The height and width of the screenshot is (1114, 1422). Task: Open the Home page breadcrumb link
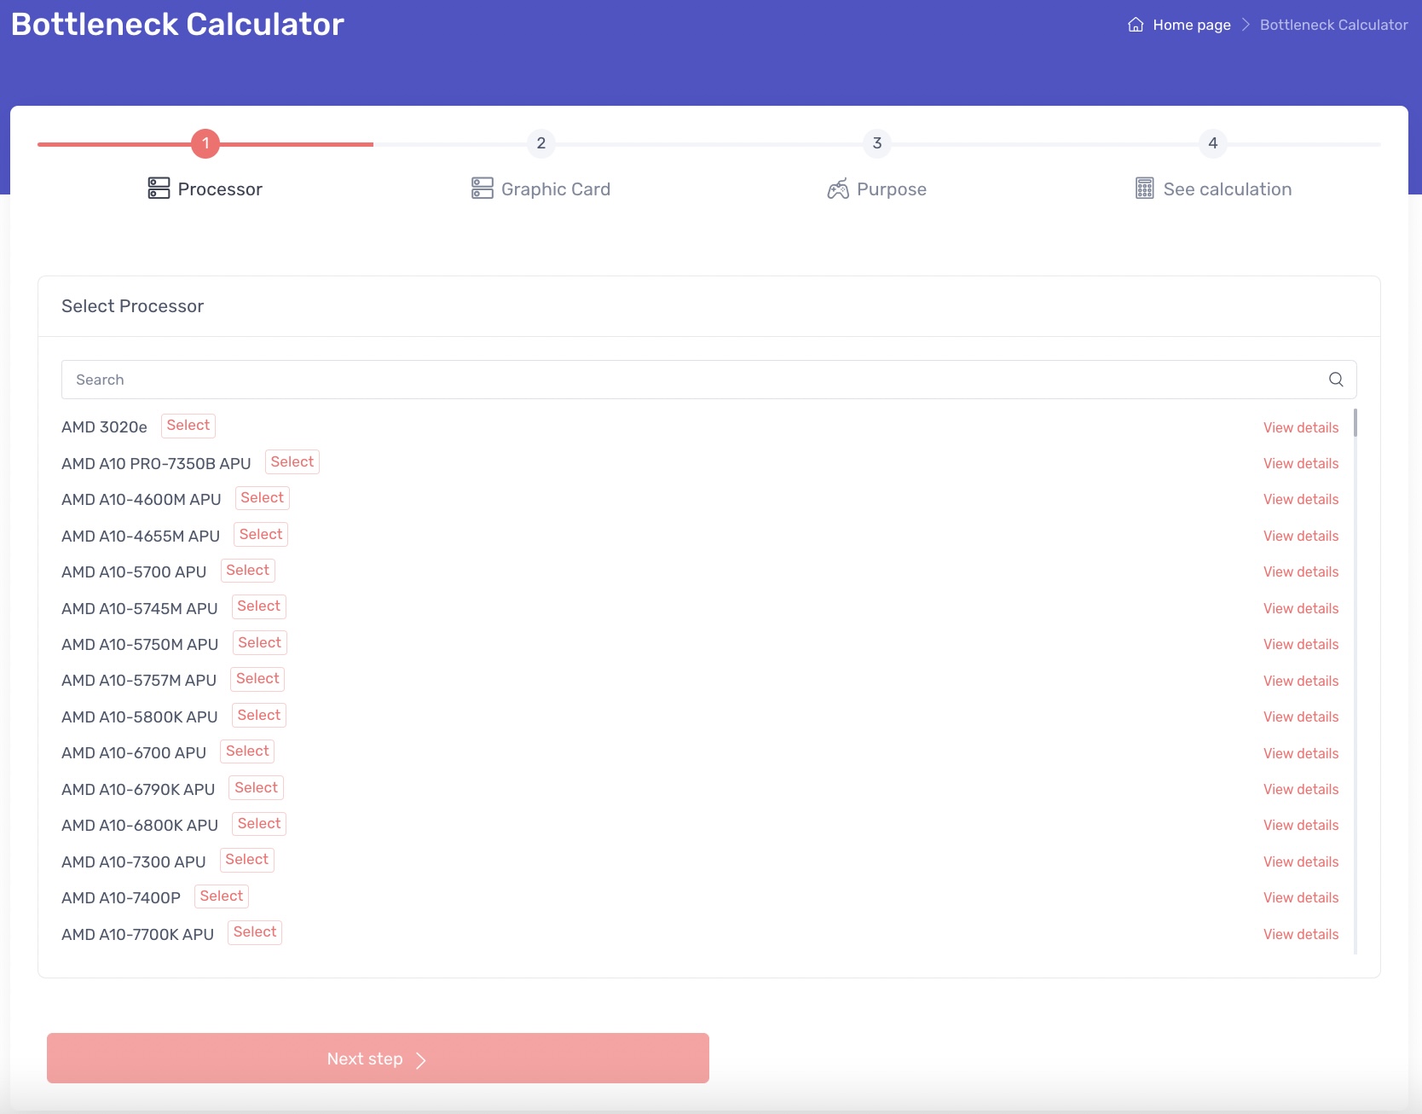pos(1192,25)
